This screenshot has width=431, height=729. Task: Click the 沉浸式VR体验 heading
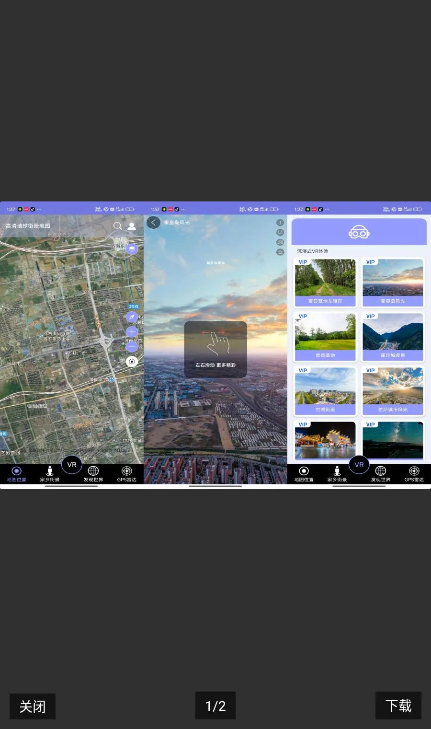(x=312, y=251)
